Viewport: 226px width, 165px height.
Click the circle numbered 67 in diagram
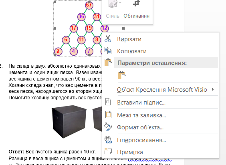click(x=89, y=5)
